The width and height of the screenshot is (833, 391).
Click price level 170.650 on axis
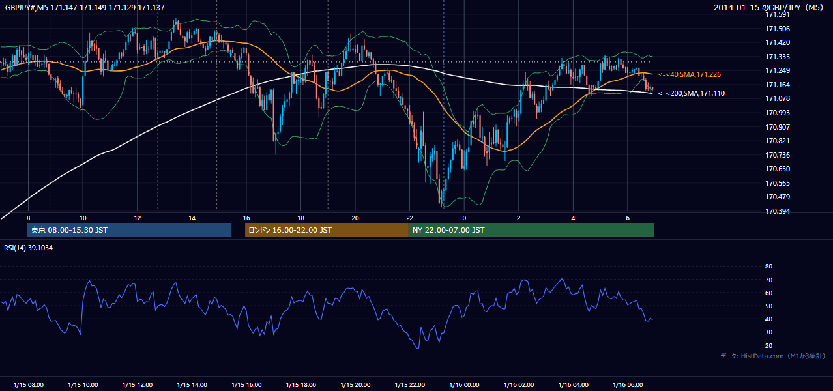click(778, 169)
